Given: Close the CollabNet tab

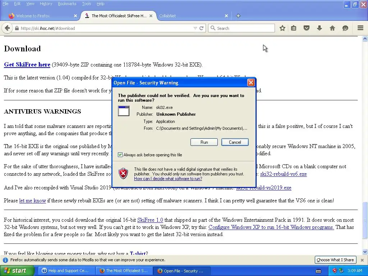Looking at the screenshot, I should [226, 16].
